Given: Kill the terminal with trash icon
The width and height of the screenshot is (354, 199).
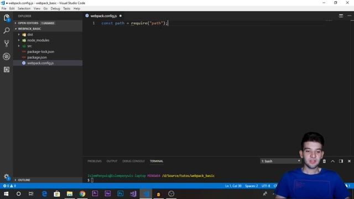Looking at the screenshot, I should click(x=324, y=161).
